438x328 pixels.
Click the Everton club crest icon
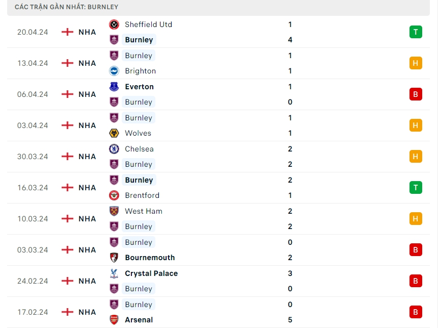tap(114, 87)
